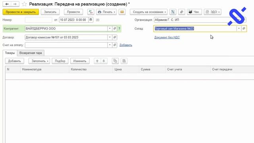
Task: Click the copy rows icon in table toolbar
Action: [x=115, y=61]
